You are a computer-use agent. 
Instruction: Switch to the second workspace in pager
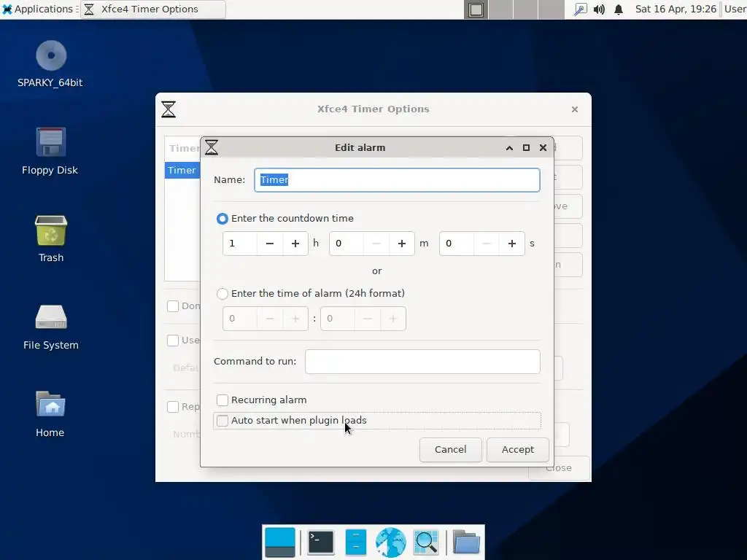tap(500, 9)
